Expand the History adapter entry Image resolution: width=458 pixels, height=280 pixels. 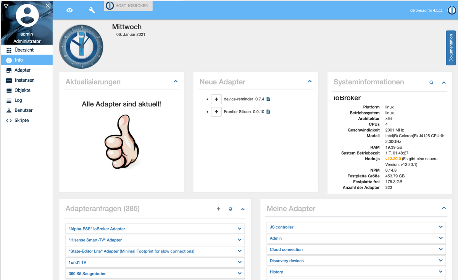356,272
